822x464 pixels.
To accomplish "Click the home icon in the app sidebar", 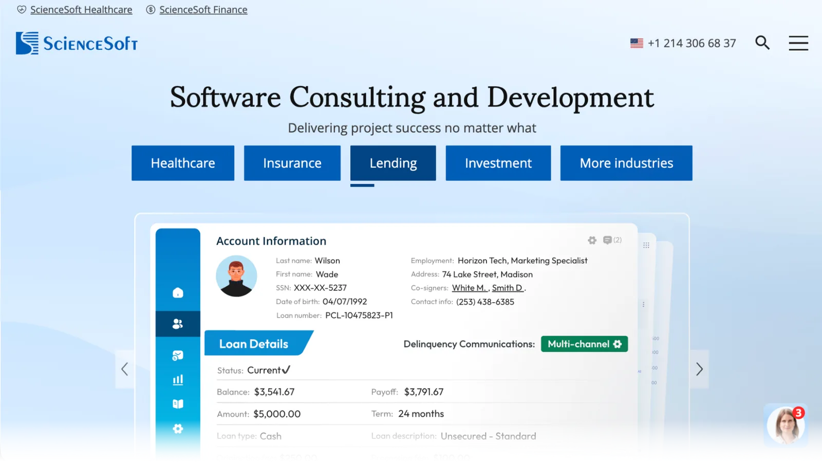I will point(178,292).
